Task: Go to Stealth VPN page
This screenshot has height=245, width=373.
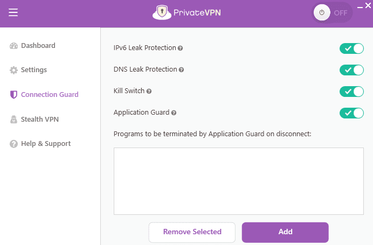Action: tap(39, 120)
